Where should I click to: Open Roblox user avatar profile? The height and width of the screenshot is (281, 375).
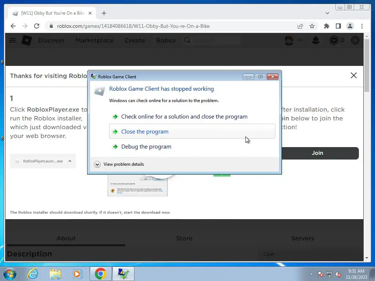coord(289,40)
